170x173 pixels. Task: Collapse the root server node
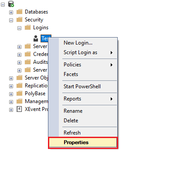pyautogui.click(x=3, y=4)
